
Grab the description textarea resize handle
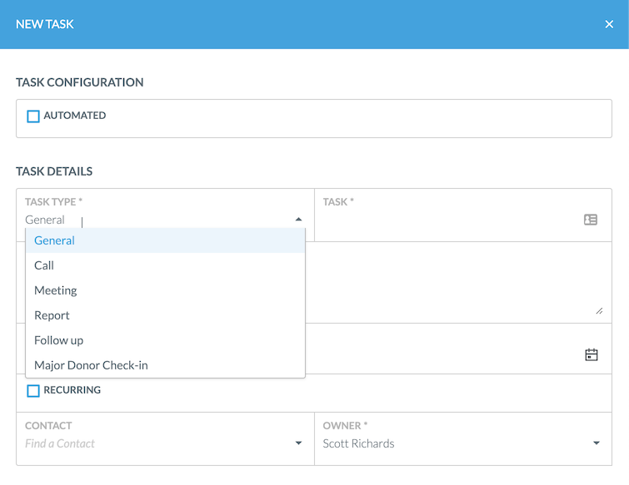(599, 311)
